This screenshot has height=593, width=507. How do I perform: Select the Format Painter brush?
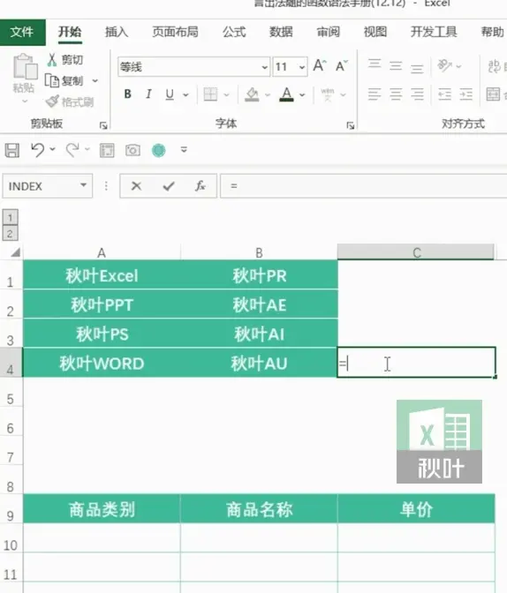point(70,101)
